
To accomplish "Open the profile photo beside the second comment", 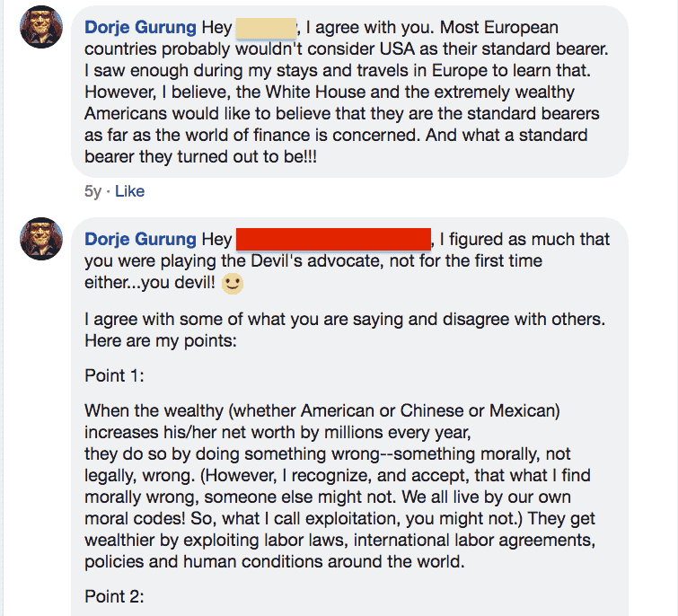I will 40,239.
